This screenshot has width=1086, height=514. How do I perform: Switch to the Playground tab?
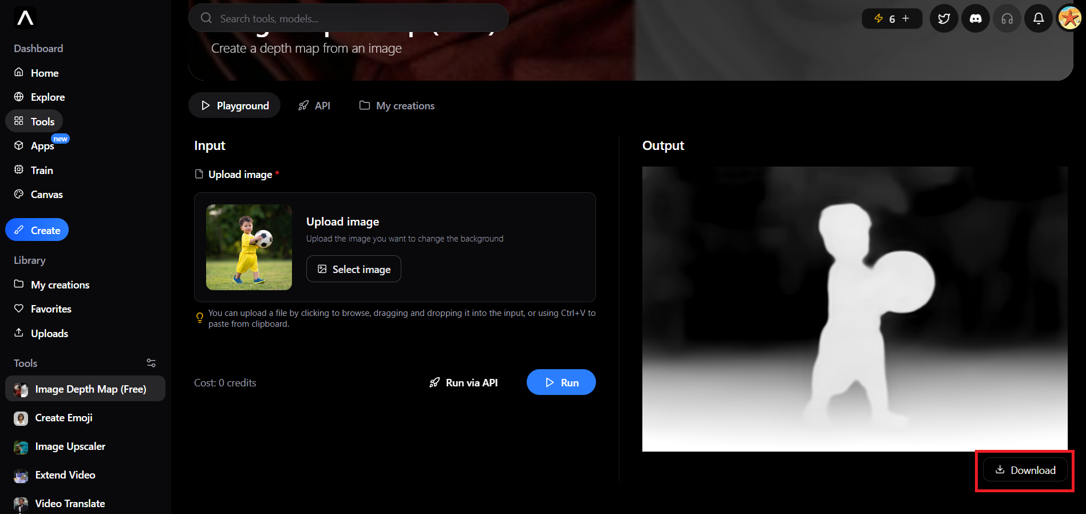click(235, 105)
